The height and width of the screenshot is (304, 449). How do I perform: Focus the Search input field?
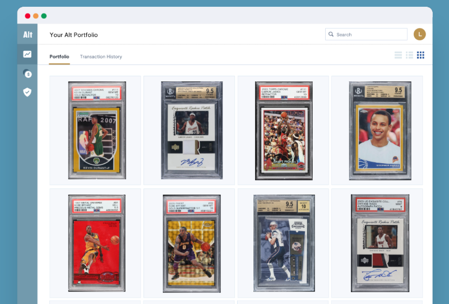(x=366, y=34)
